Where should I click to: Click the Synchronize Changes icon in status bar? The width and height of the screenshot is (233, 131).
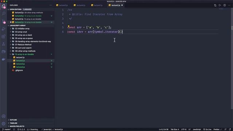14,130
